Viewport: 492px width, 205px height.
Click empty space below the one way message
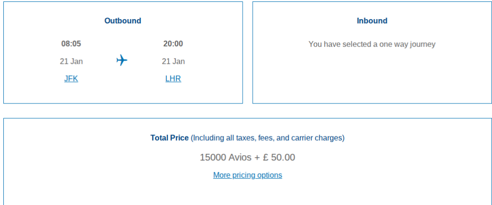tap(372, 77)
